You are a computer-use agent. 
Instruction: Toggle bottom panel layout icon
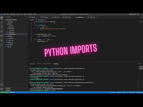point(133,14)
